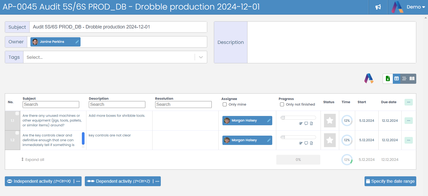Screen dimensions: 428x196
Task: Open the book reading view icon
Action: click(x=412, y=79)
